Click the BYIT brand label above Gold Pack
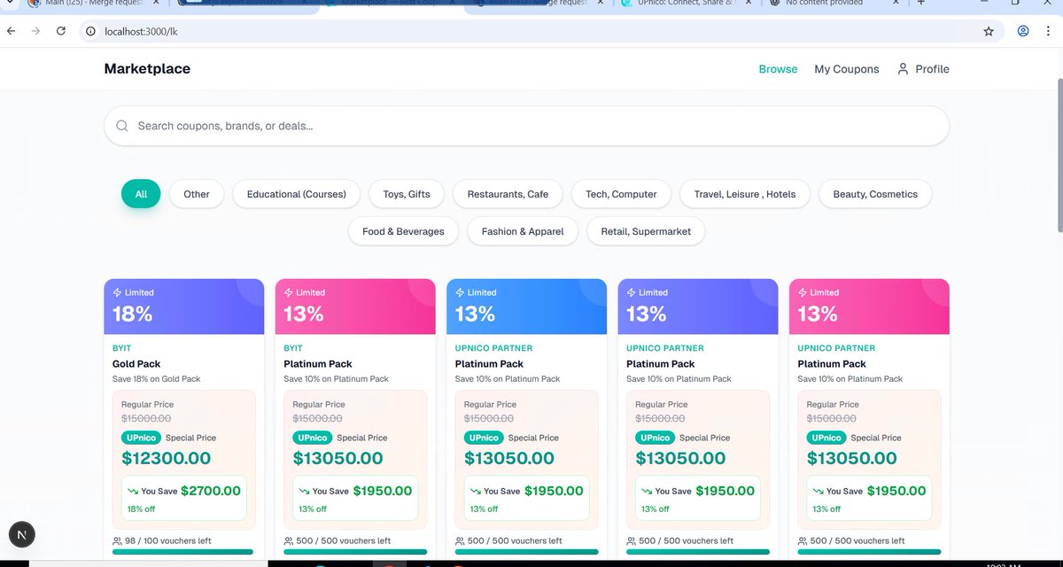 (121, 348)
